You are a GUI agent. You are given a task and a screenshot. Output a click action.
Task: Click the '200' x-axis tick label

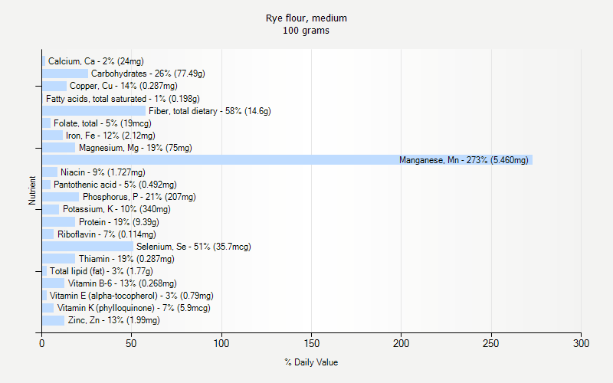401,343
